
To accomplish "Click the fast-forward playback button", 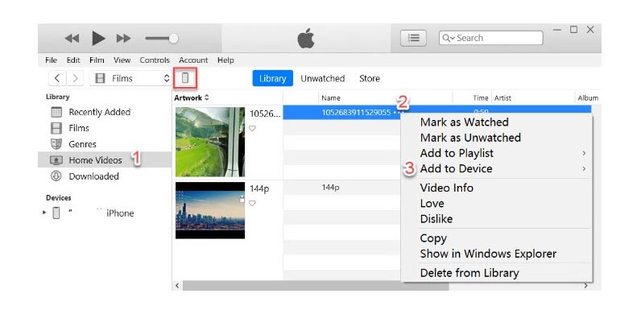I will point(123,39).
